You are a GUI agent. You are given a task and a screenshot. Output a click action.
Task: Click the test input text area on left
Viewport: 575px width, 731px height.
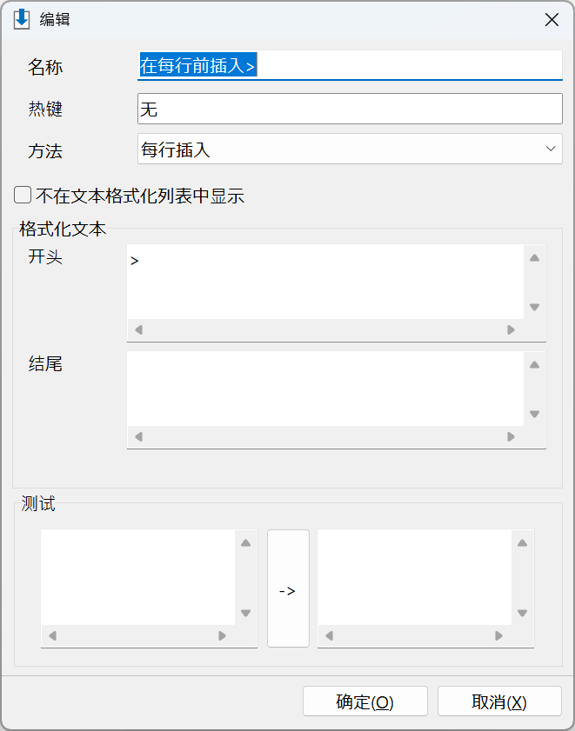(x=137, y=577)
